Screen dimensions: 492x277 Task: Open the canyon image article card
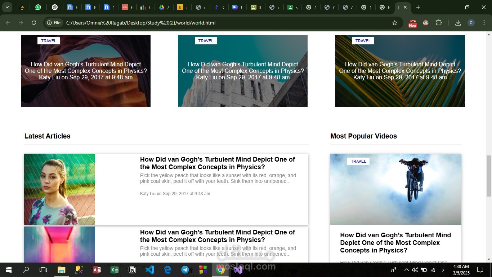(86, 71)
